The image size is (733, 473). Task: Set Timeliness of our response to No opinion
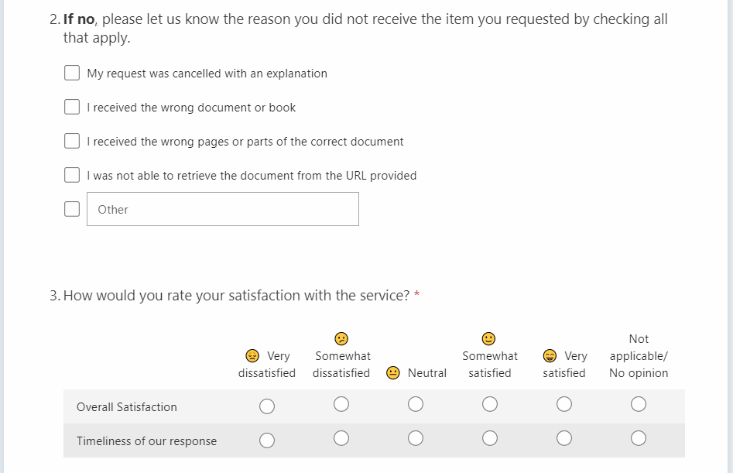[x=639, y=438]
